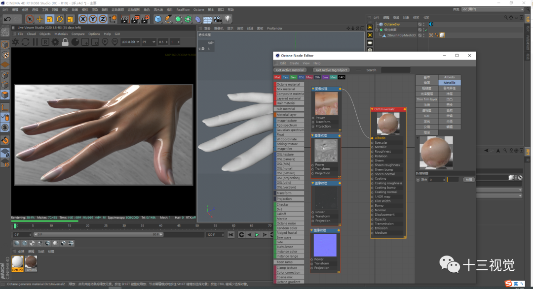
Task: Collapse the first image texture node
Action: tap(313, 89)
